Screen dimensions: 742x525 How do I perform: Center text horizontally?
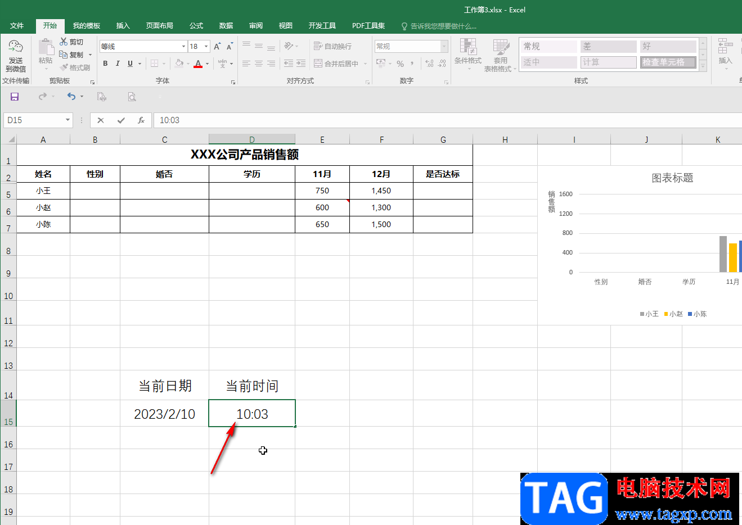(259, 64)
